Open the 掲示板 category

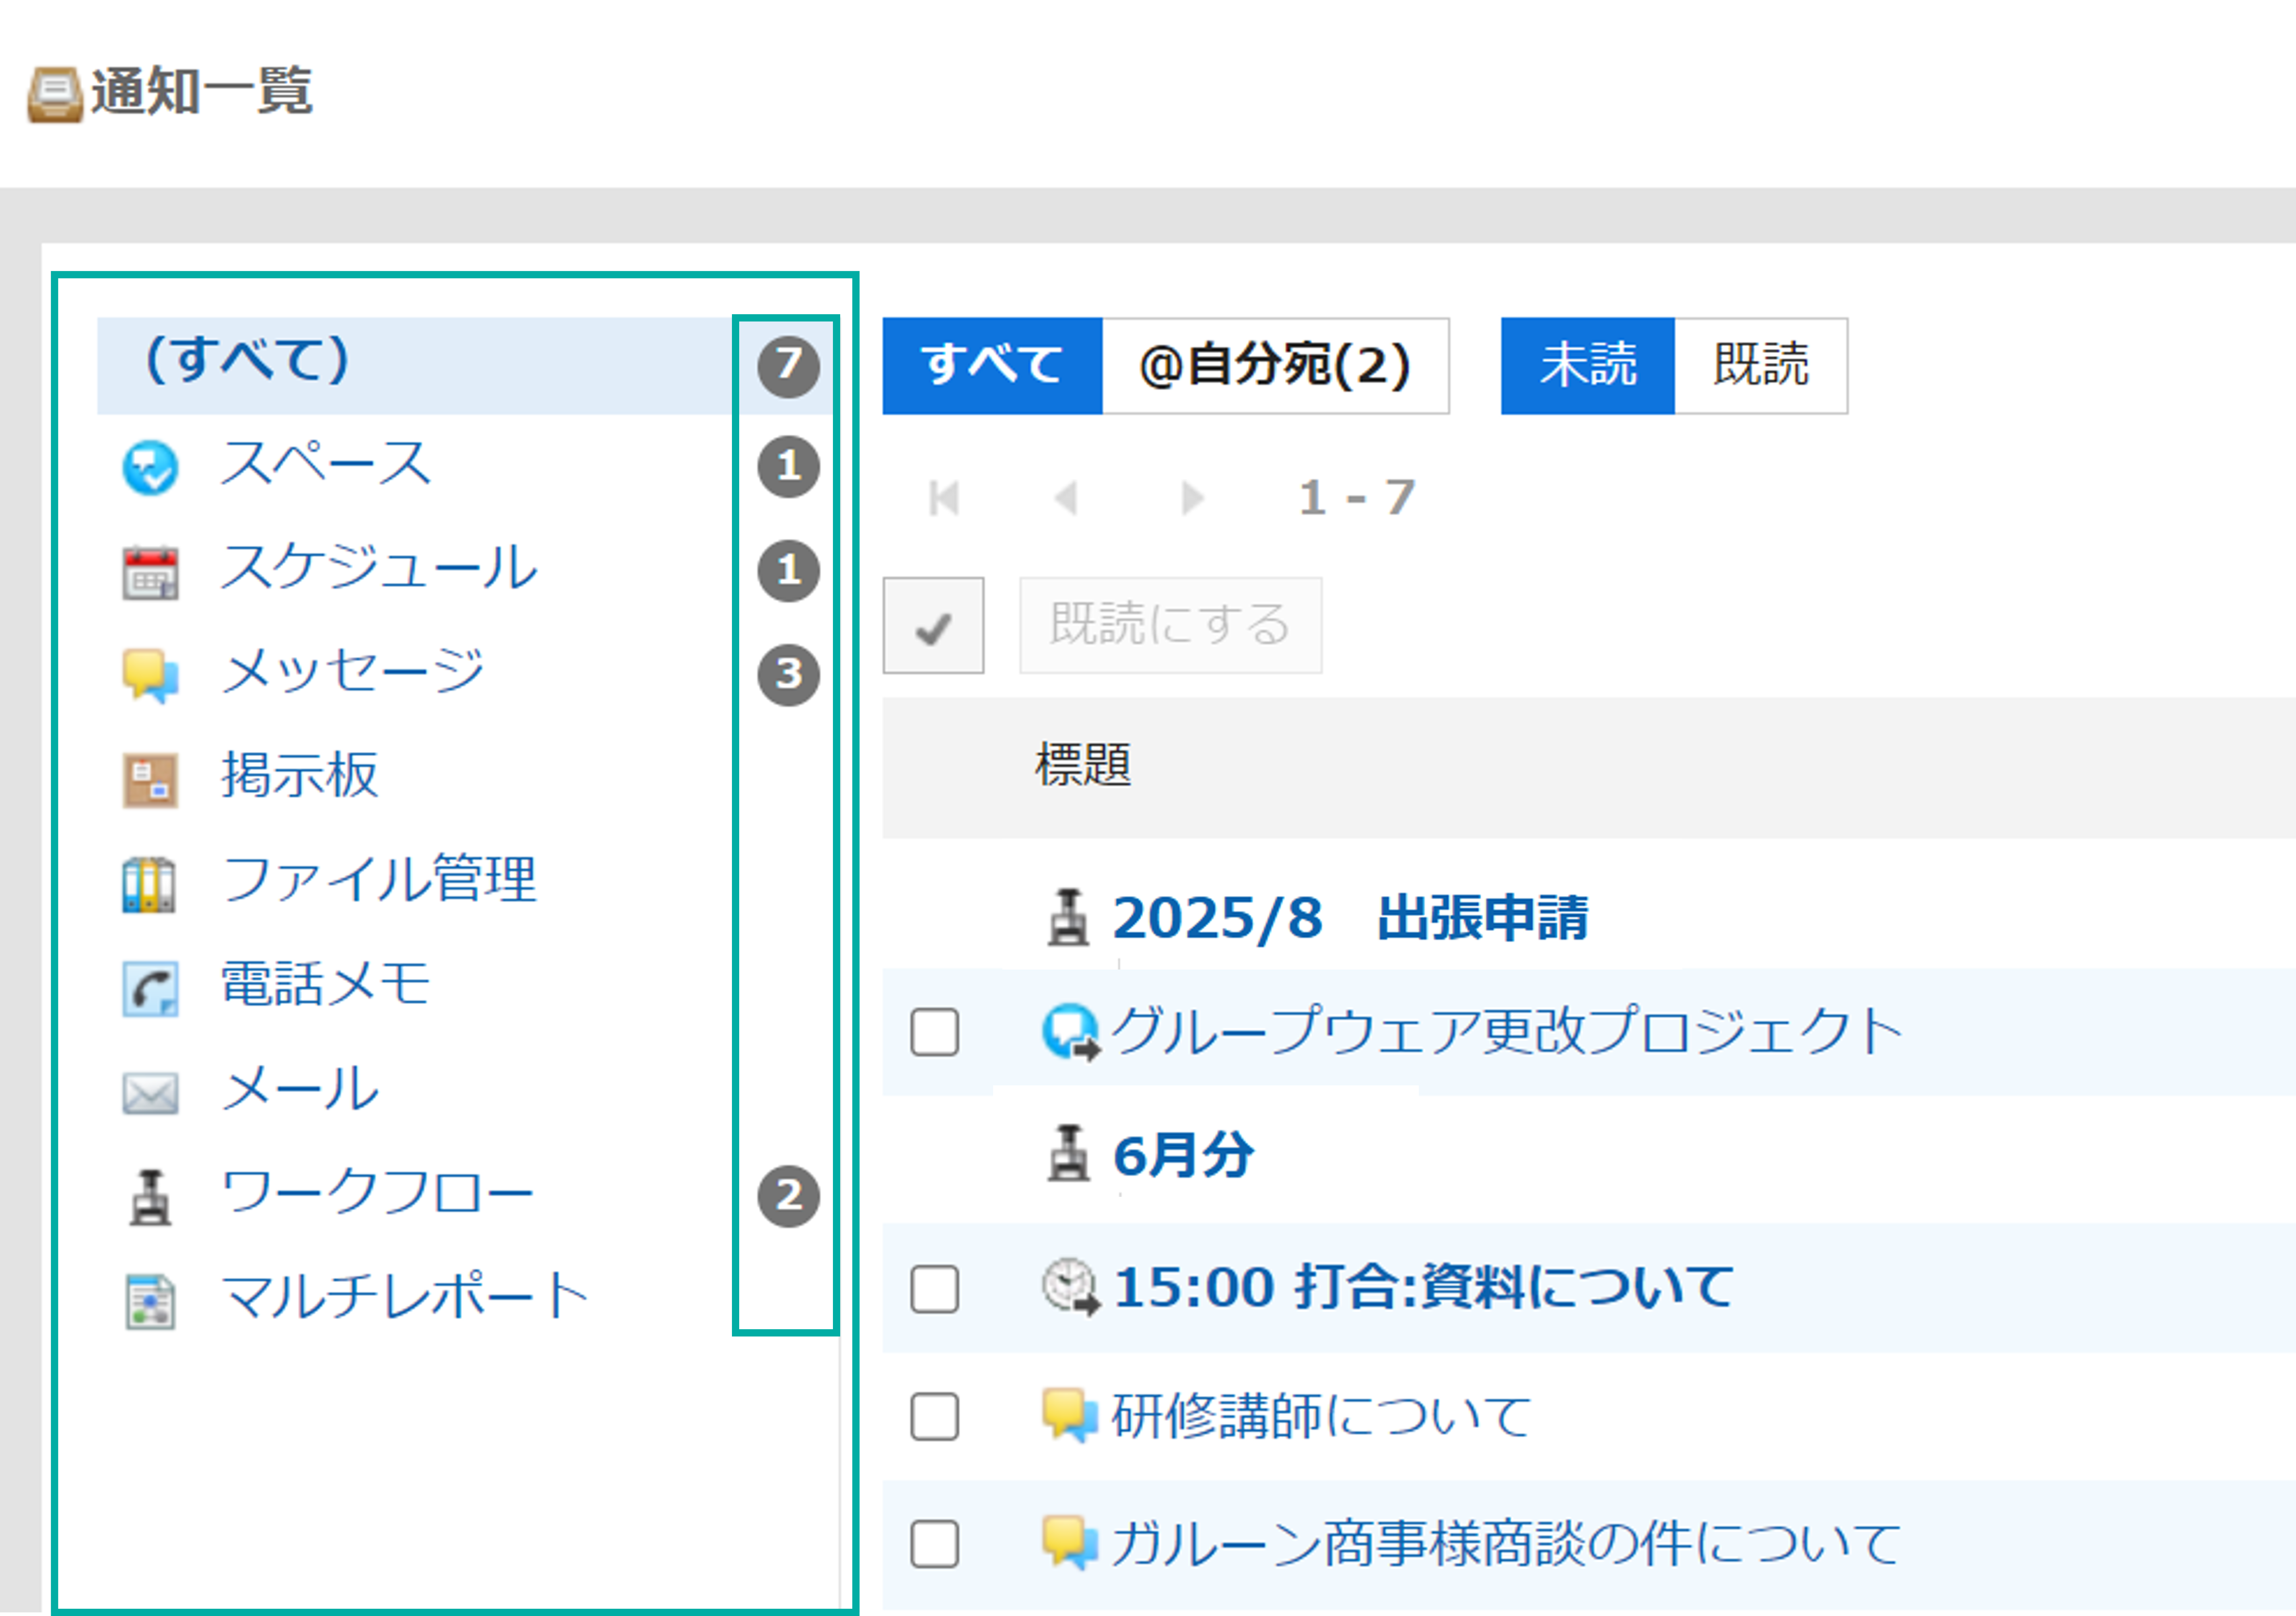click(300, 776)
